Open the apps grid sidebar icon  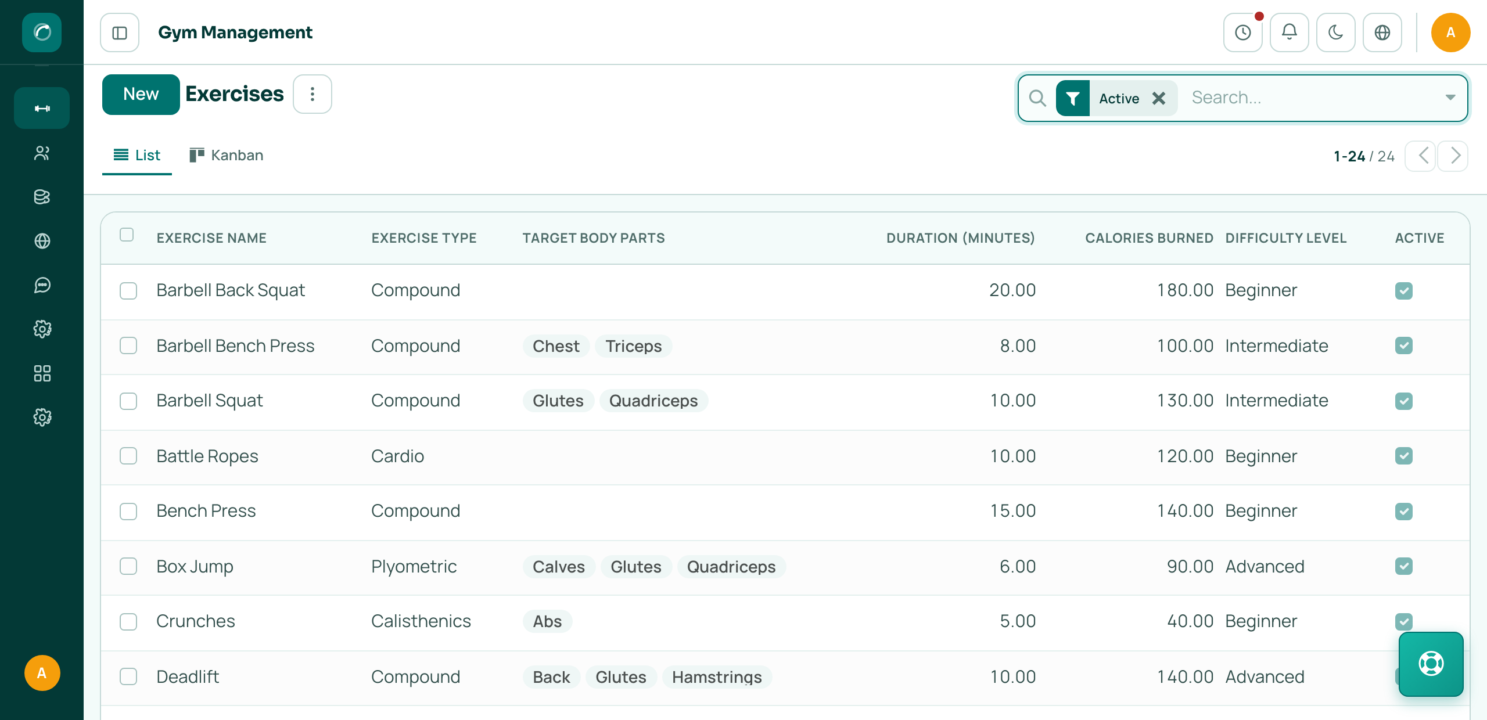pos(42,373)
